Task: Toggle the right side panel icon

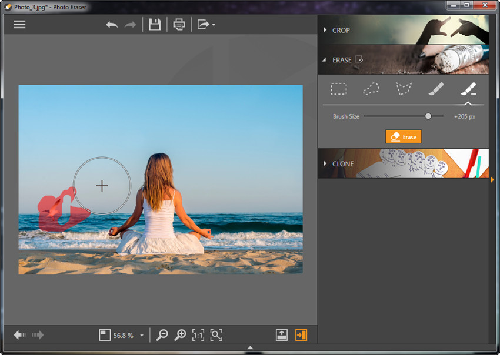Action: point(301,335)
